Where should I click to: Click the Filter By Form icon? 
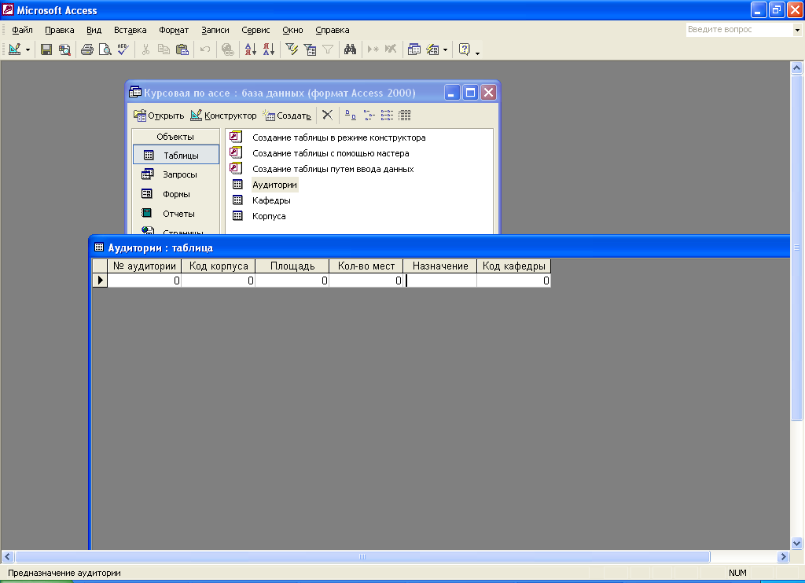310,49
